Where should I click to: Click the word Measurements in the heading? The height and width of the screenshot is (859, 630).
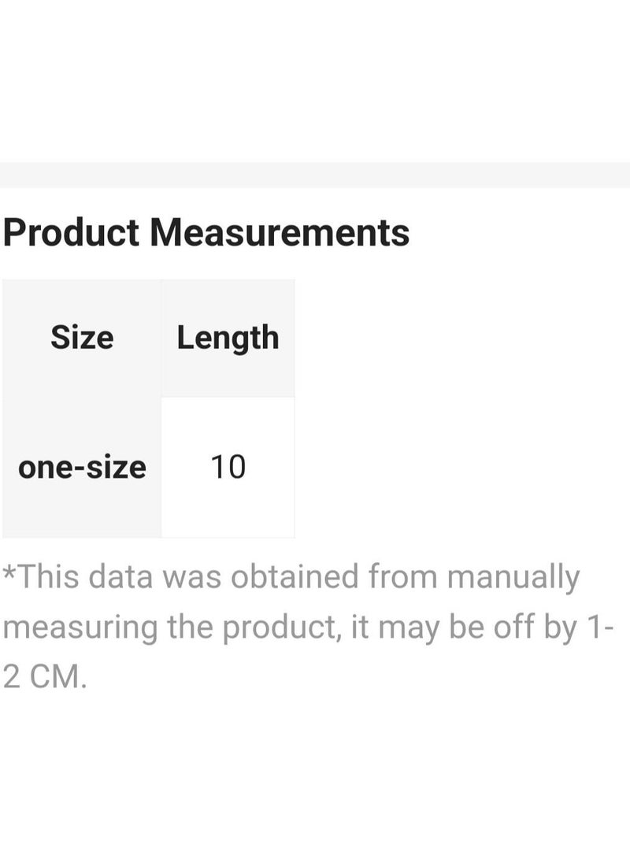click(x=280, y=233)
